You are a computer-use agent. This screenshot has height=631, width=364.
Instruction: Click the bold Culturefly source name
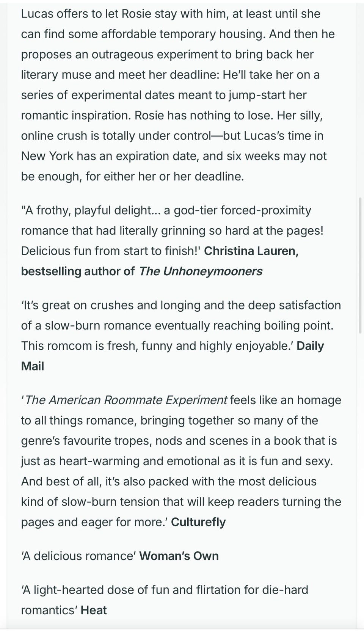tap(198, 522)
